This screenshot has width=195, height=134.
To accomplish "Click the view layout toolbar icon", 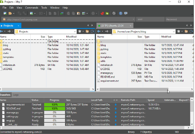I will tap(84, 13).
